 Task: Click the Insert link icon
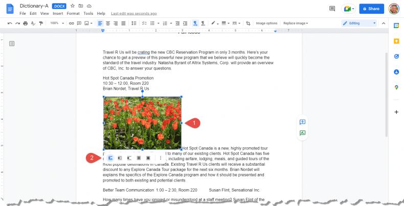[72, 23]
